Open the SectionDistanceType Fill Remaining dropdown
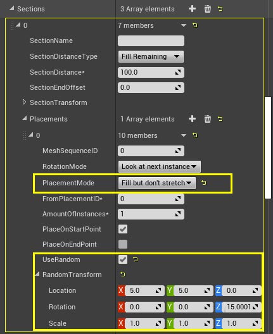The image size is (273, 334). (x=151, y=57)
